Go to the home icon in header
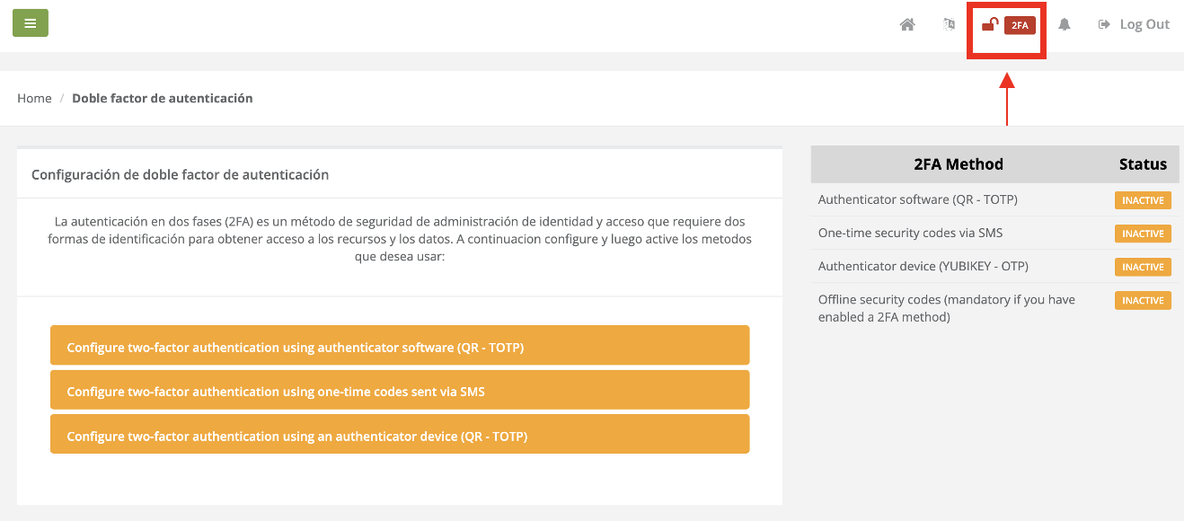 pos(907,25)
